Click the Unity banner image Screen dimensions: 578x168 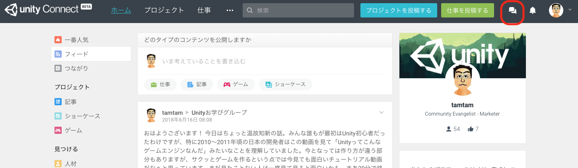[463, 56]
